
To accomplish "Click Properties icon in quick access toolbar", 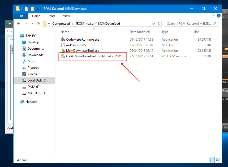I will tap(27, 9).
